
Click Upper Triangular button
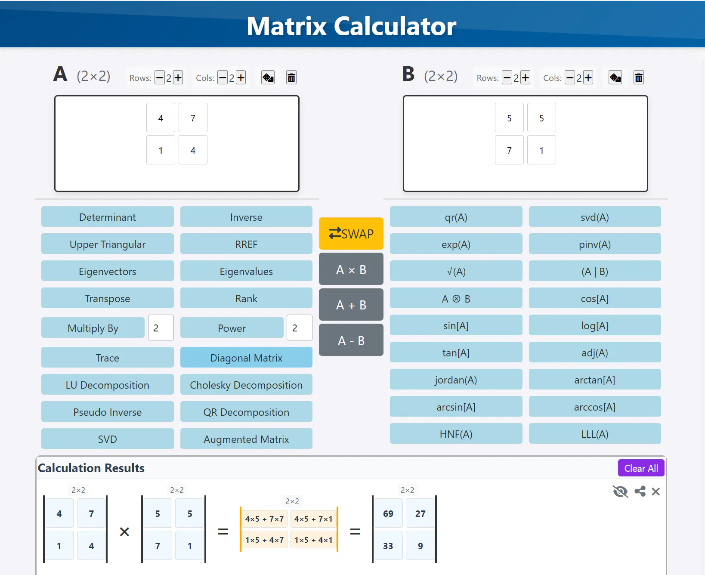(x=108, y=244)
